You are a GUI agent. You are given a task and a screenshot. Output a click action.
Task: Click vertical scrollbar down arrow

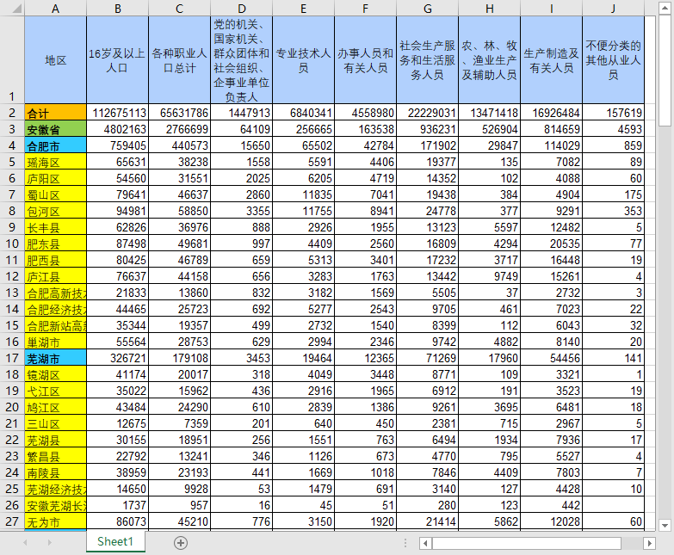(665, 525)
